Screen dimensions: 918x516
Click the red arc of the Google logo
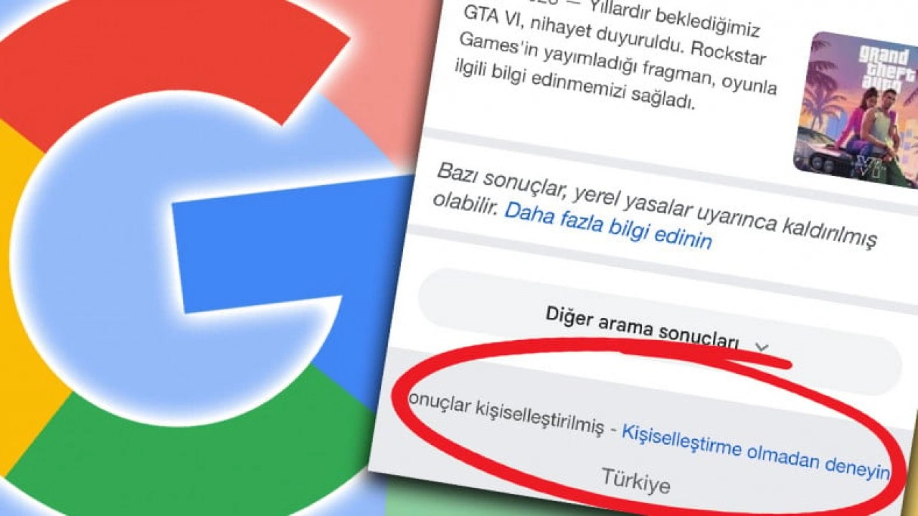click(165, 65)
